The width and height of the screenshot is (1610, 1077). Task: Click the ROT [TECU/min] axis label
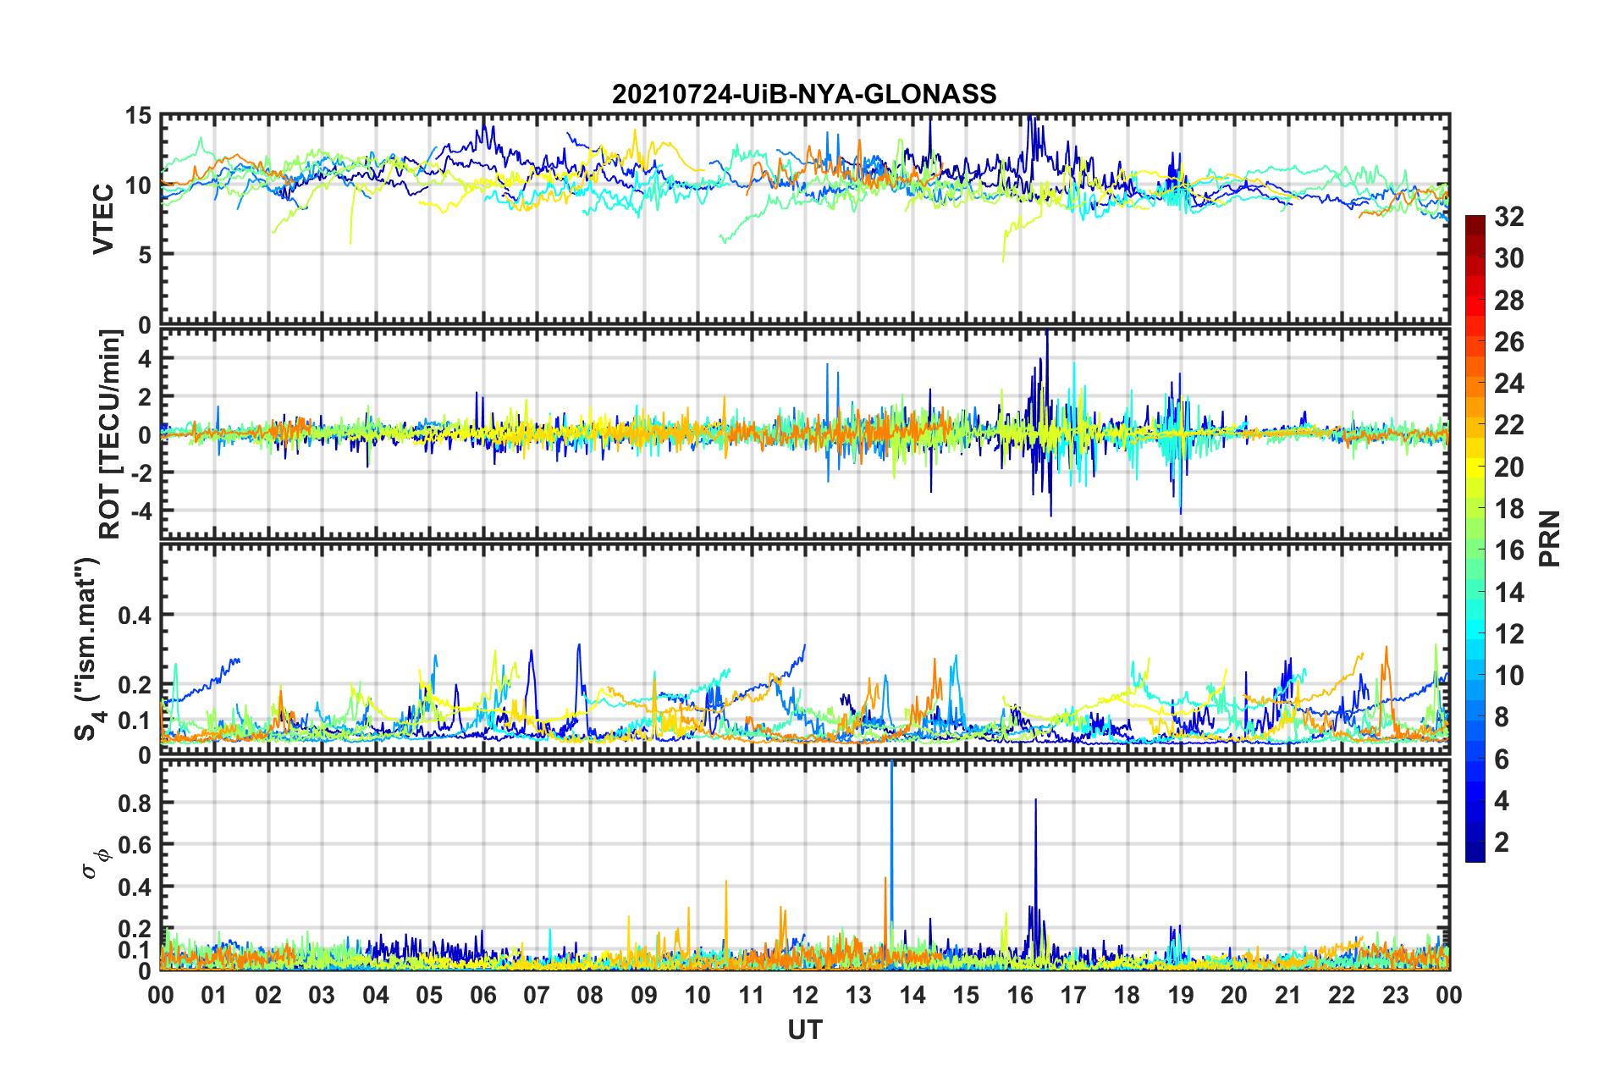click(x=110, y=434)
